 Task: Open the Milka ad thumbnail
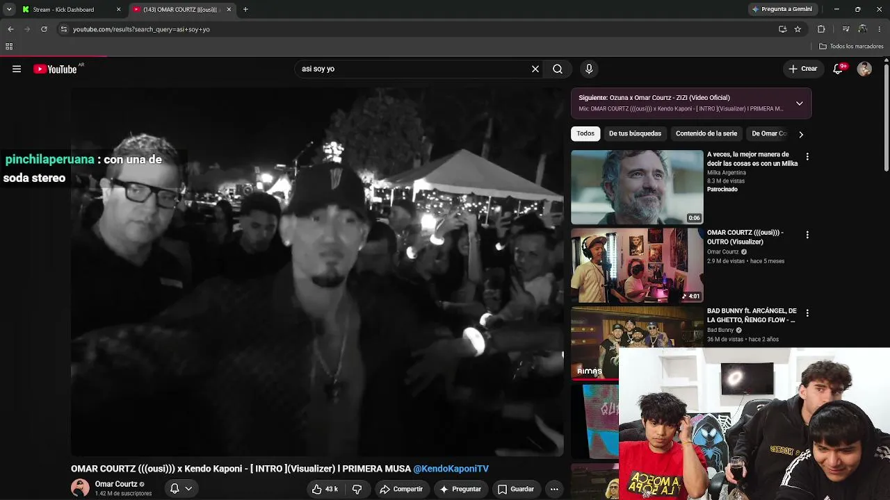point(637,187)
